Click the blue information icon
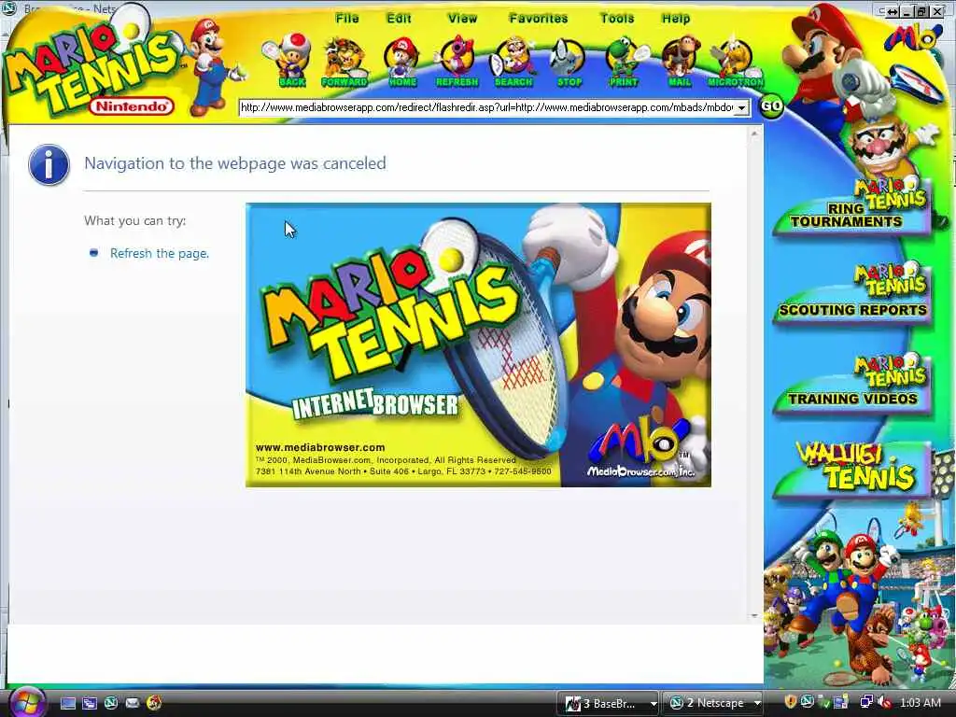The width and height of the screenshot is (956, 717). tap(49, 164)
